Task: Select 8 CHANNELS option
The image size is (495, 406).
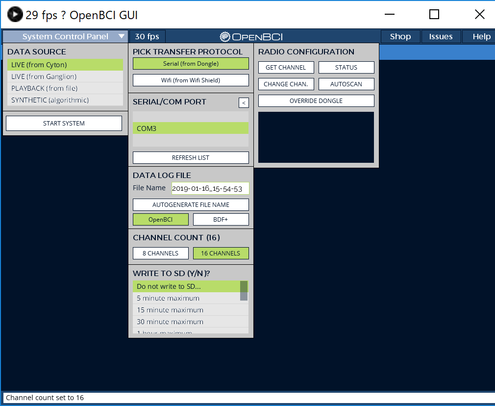Action: pos(160,254)
